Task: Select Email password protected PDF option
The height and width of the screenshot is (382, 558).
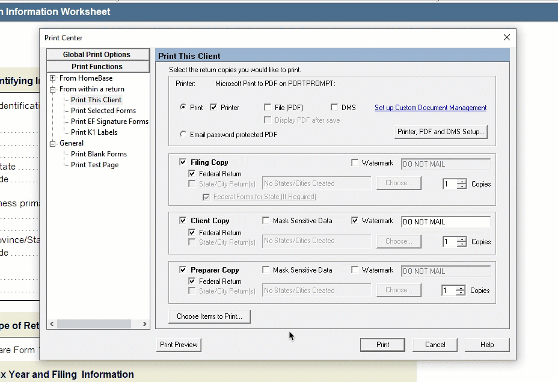Action: (183, 135)
